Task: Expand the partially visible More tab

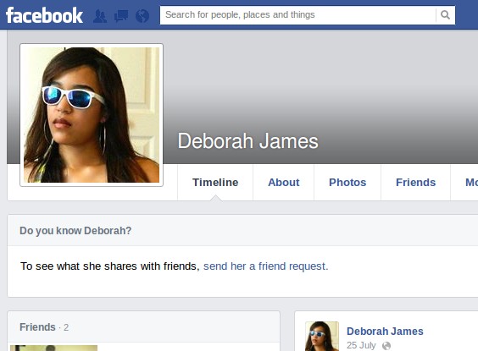Action: tap(471, 182)
